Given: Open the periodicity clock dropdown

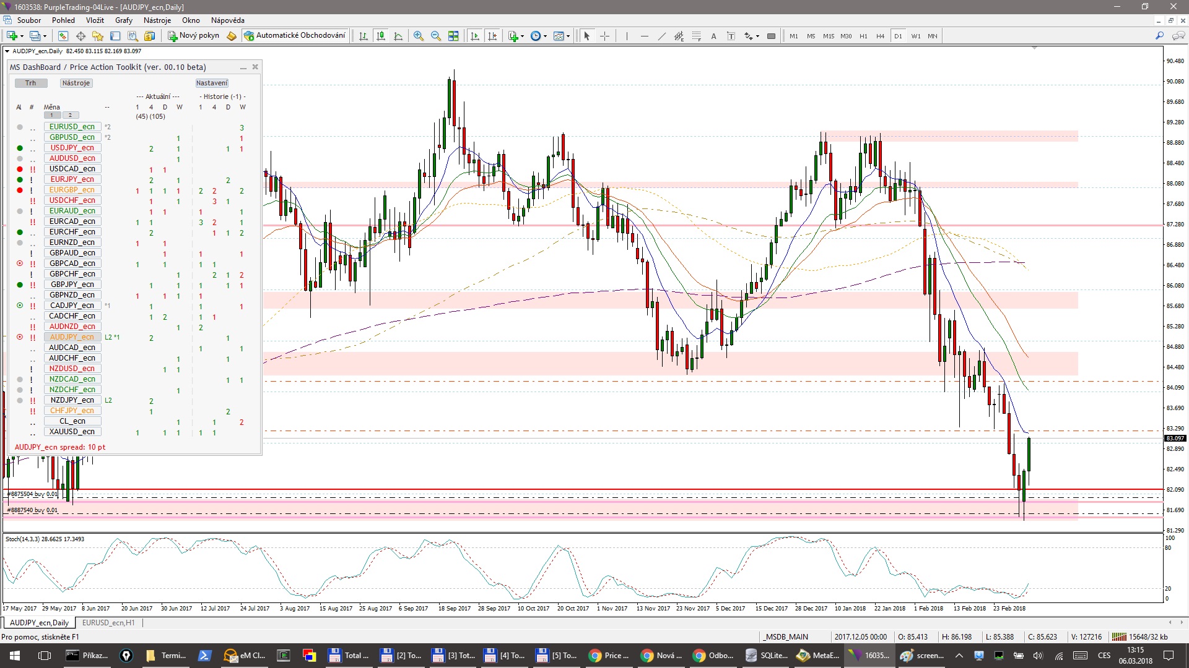Looking at the screenshot, I should point(545,36).
